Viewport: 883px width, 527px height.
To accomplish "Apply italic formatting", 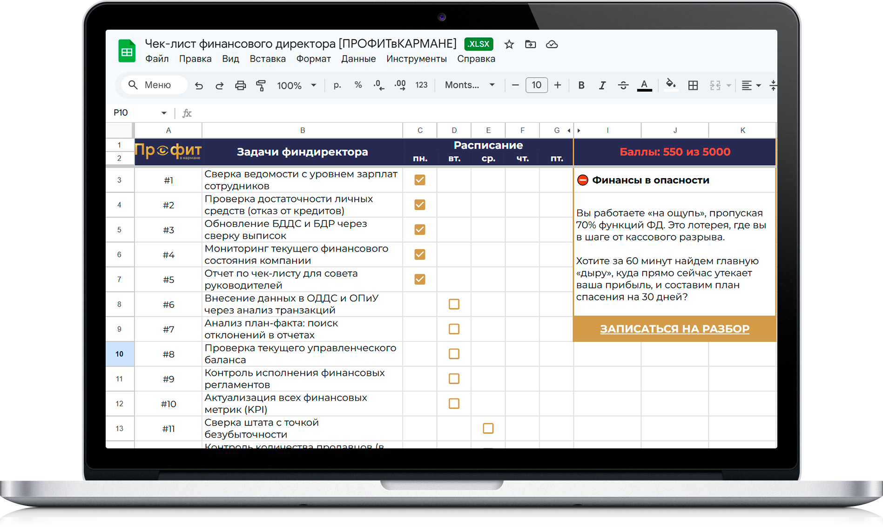I will click(602, 86).
